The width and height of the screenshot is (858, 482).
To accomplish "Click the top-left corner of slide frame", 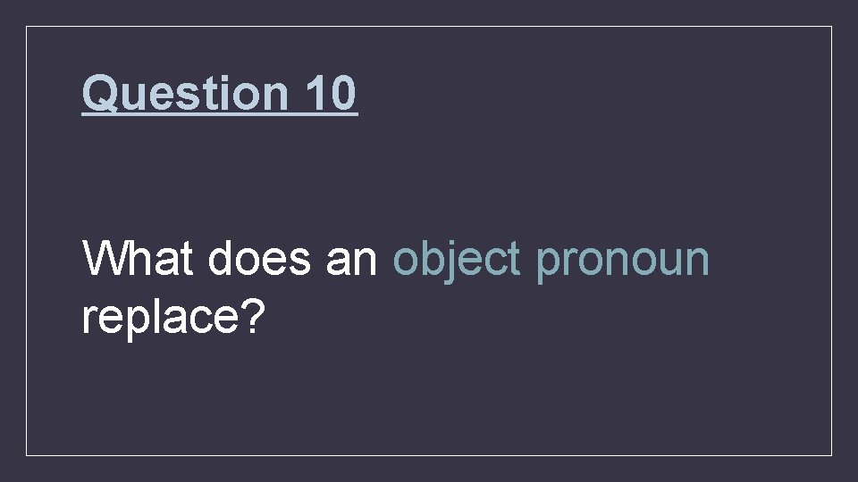I will [x=26, y=26].
